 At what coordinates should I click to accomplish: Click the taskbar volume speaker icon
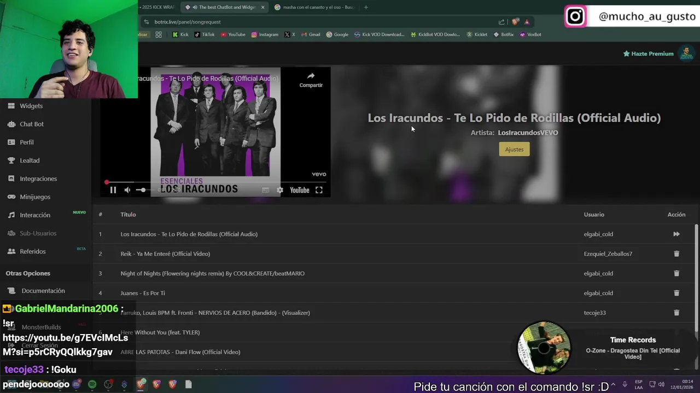click(662, 384)
